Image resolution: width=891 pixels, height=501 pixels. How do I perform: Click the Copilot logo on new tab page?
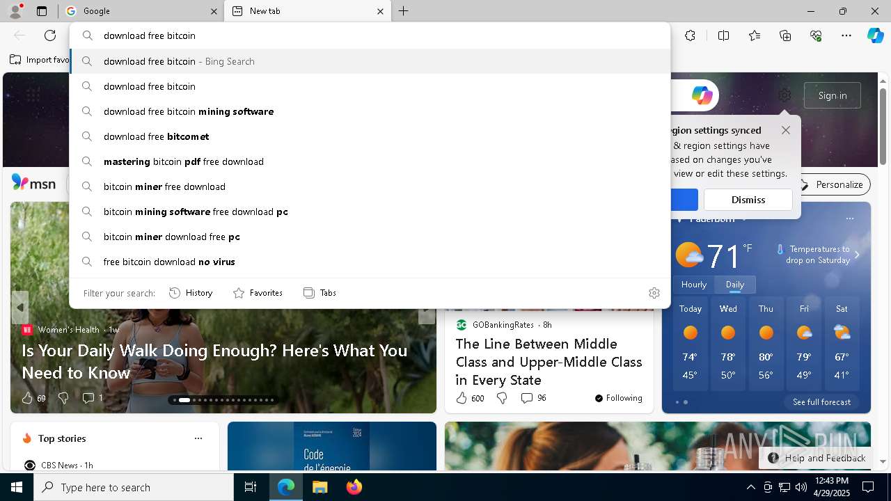[x=702, y=95]
